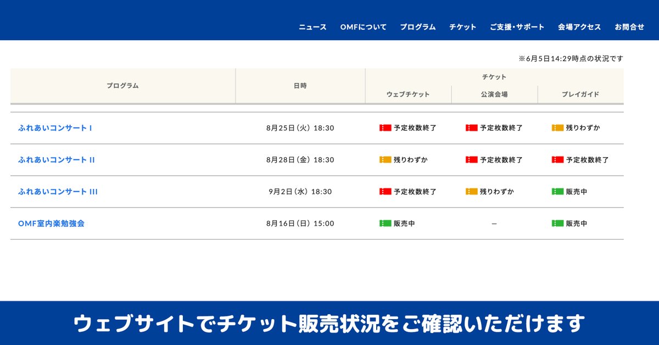Click red web ticket icon for Concert I
The image size is (659, 345).
[385, 128]
